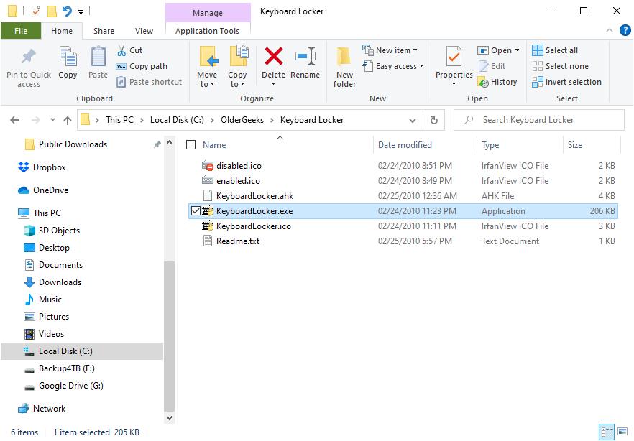Open the Move to dropdown
This screenshot has width=634, height=441.
206,80
